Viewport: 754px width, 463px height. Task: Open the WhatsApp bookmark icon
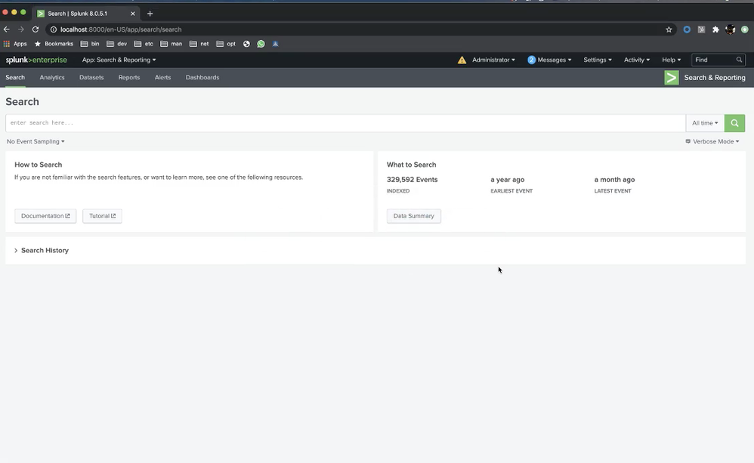point(261,44)
